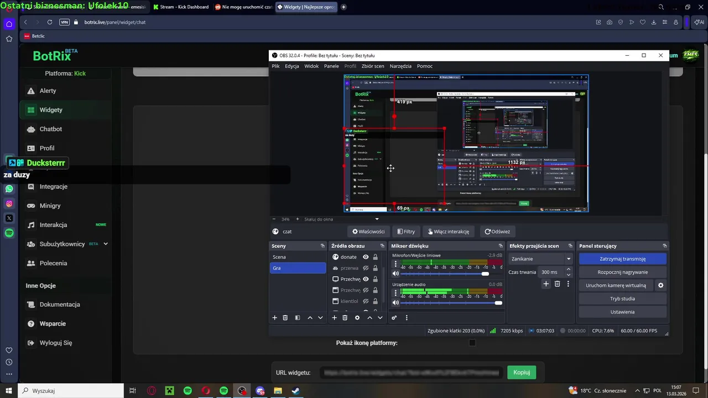
Task: Open File Explorer from the taskbar
Action: [x=278, y=391]
